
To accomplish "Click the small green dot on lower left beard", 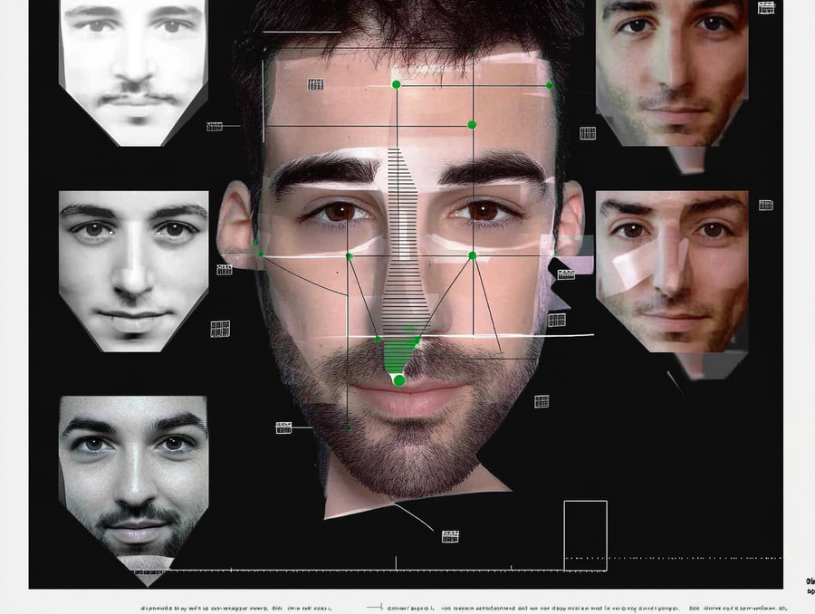I will 349,427.
